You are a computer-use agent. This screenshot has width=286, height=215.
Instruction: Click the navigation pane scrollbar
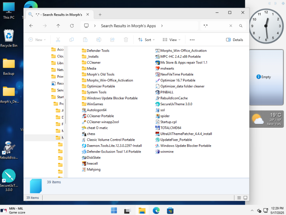(65, 111)
